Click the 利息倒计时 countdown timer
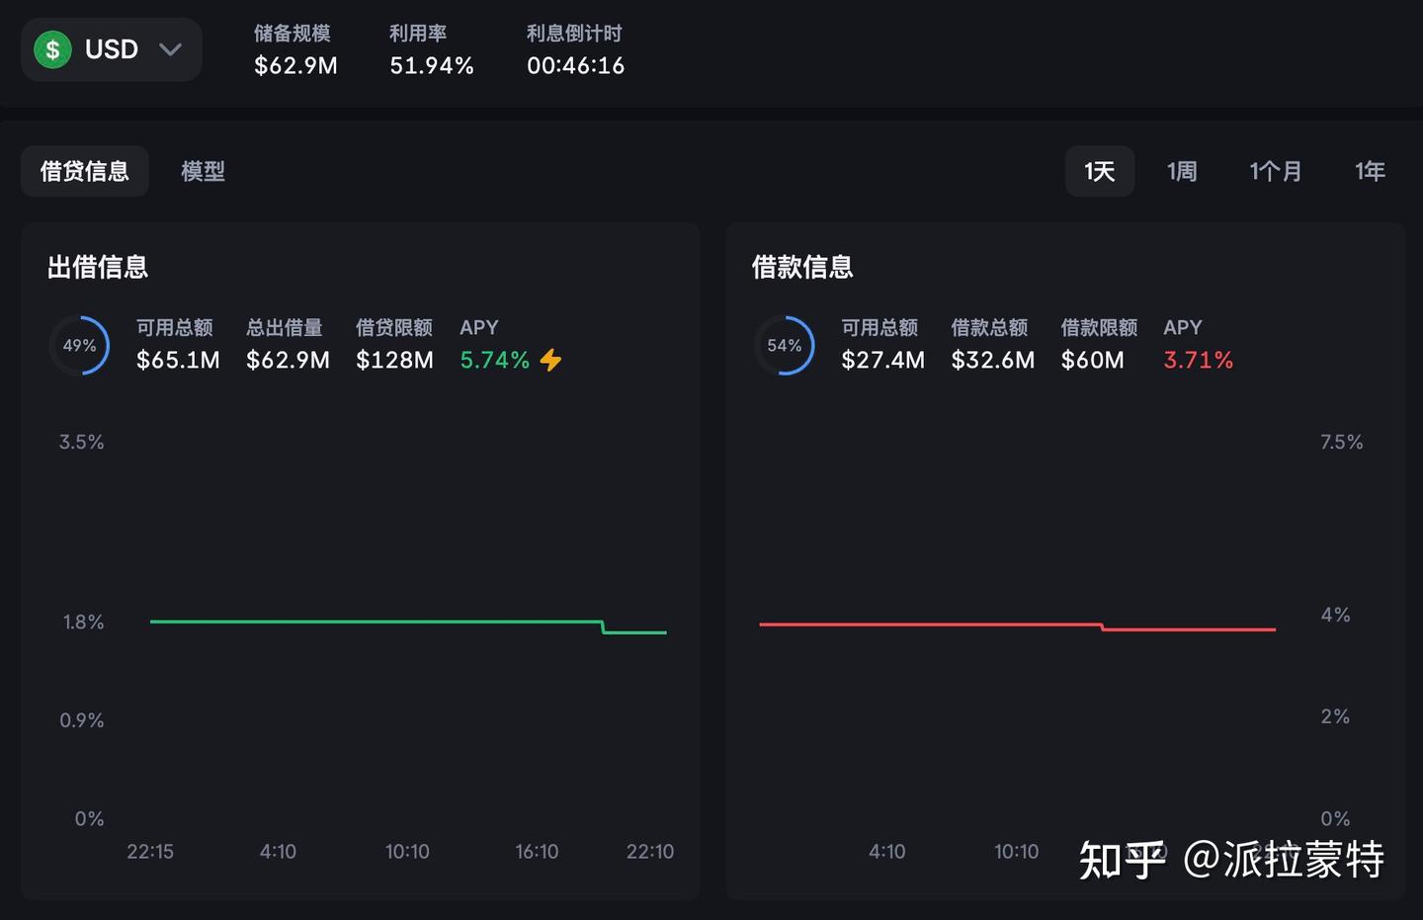This screenshot has height=920, width=1423. [574, 49]
